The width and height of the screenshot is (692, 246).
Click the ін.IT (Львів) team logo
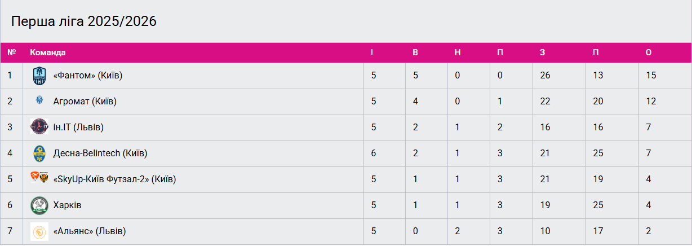tap(39, 128)
